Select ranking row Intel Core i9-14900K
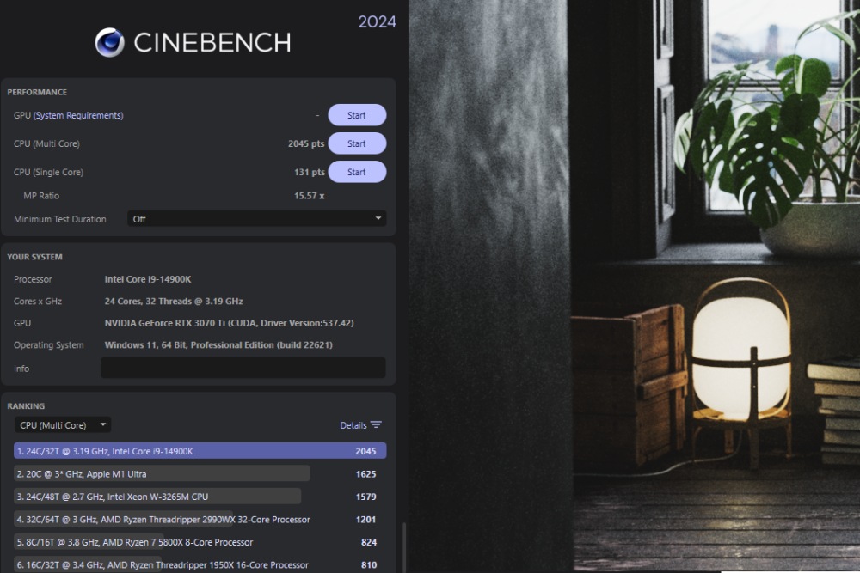The width and height of the screenshot is (860, 573). pos(200,451)
